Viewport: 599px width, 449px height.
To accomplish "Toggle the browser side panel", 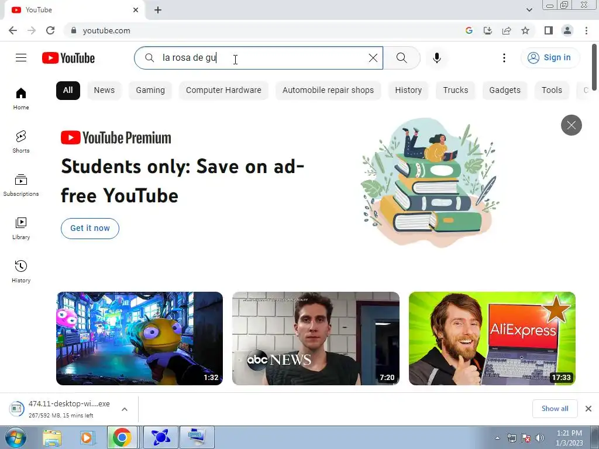I will 549,30.
